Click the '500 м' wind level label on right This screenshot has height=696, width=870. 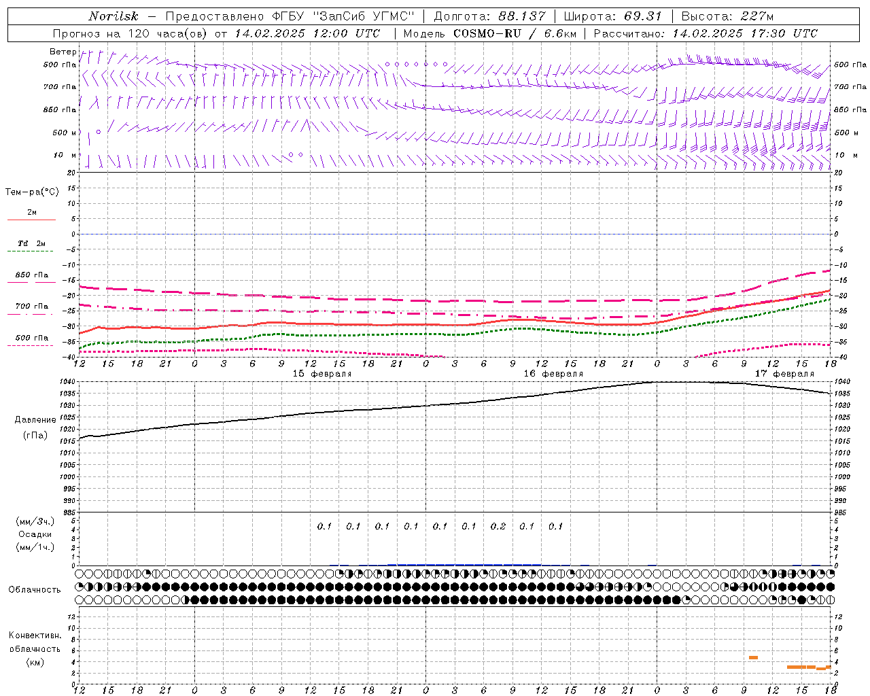point(846,133)
